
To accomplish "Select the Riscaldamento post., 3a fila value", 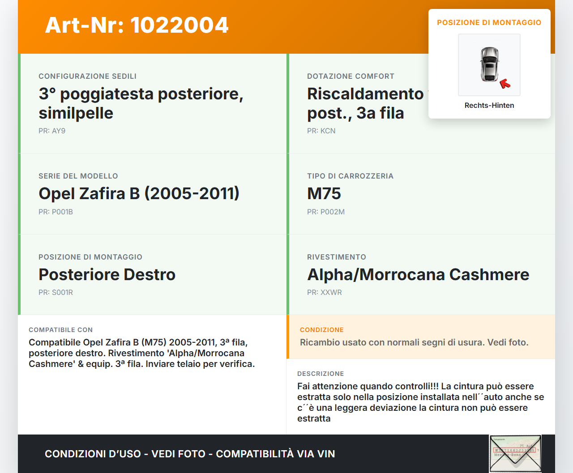I will click(x=368, y=103).
